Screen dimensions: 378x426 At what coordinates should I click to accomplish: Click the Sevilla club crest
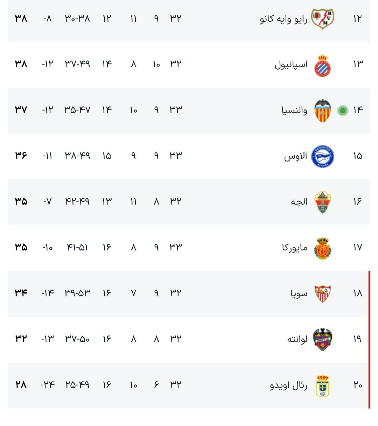322,293
